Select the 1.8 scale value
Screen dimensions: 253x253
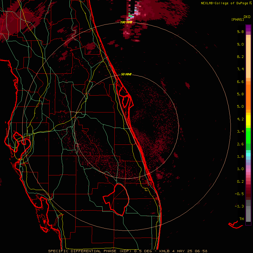tap(240, 157)
